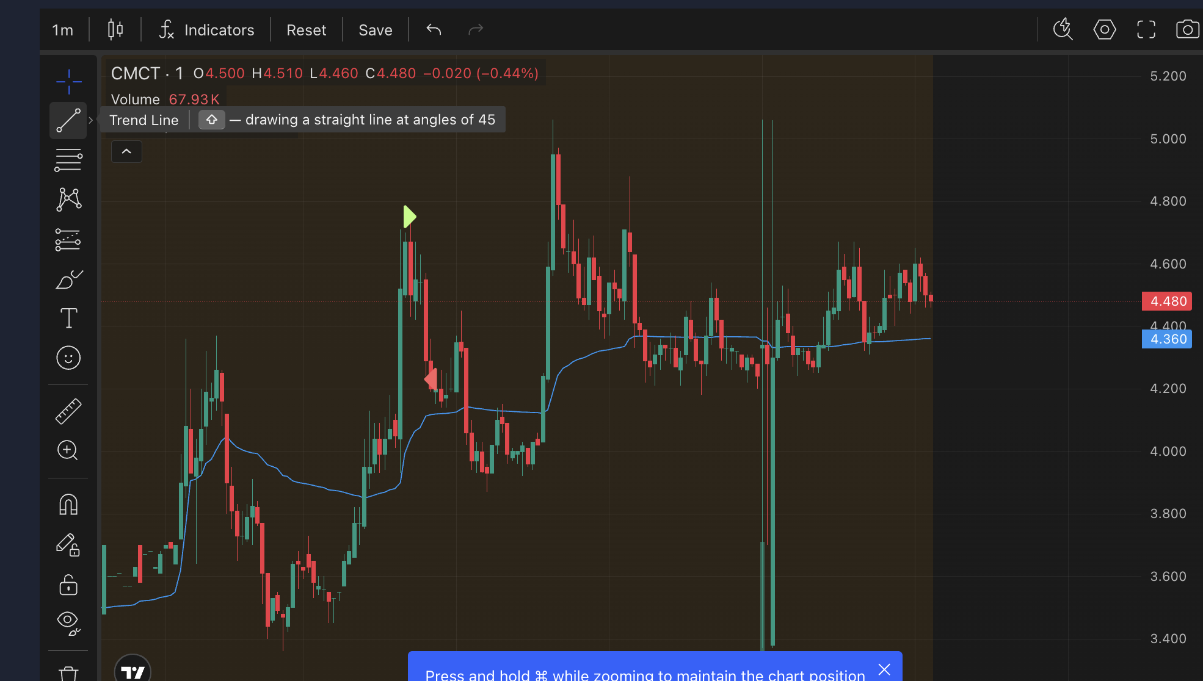Toggle Magnet mode on

(68, 505)
